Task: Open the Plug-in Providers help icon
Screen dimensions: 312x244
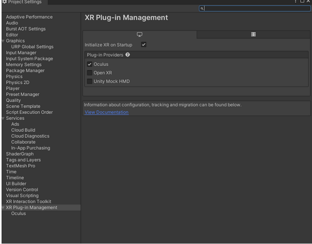Action: tap(127, 55)
